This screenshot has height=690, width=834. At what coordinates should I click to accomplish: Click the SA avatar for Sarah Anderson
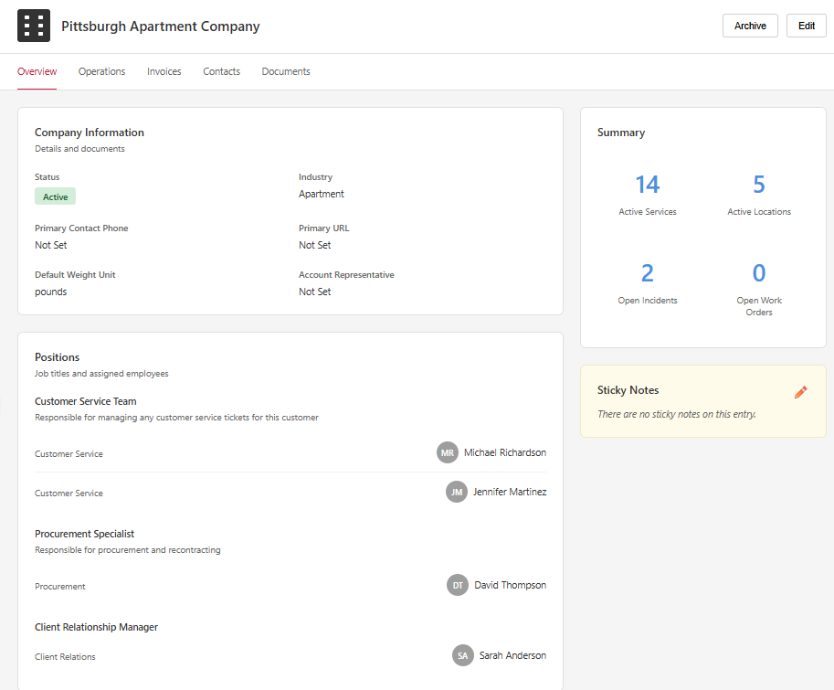pyautogui.click(x=463, y=655)
